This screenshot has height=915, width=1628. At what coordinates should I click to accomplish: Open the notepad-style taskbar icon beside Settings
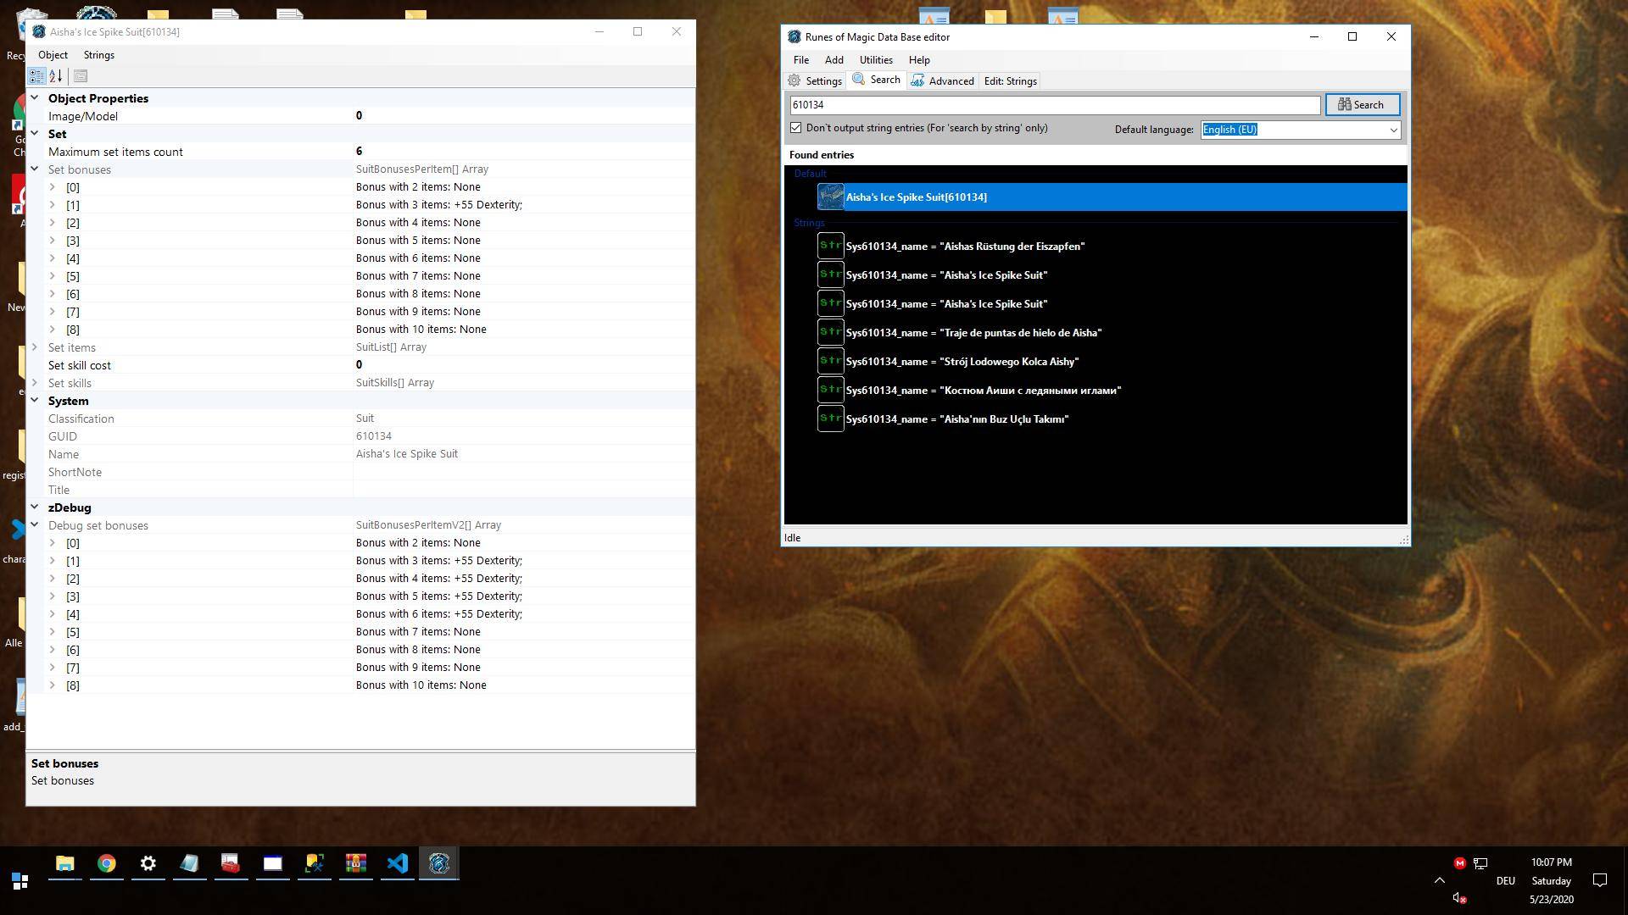click(x=189, y=863)
